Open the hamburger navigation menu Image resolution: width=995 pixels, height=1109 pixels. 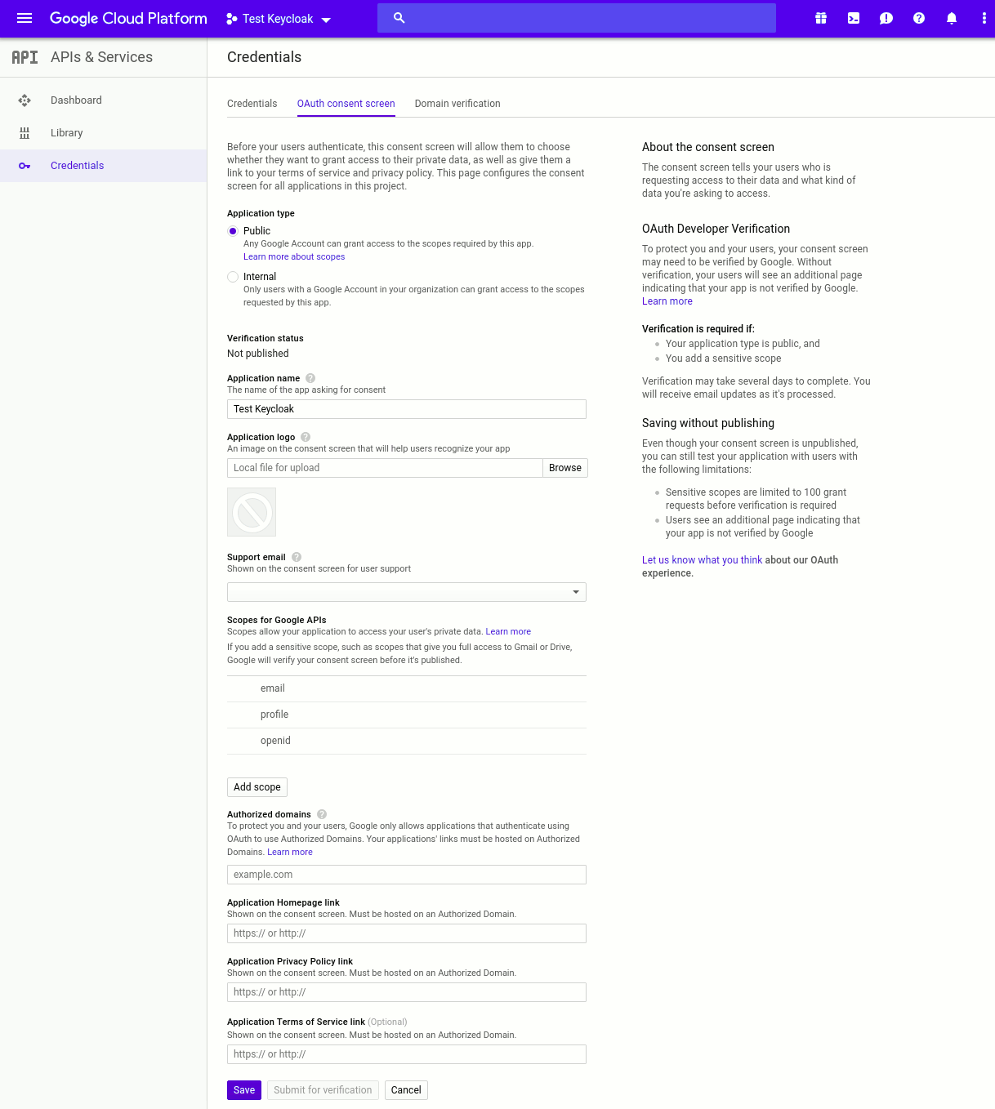tap(25, 18)
